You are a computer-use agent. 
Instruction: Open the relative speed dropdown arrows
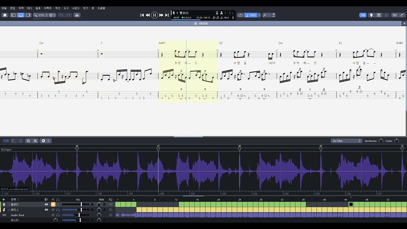click(259, 15)
